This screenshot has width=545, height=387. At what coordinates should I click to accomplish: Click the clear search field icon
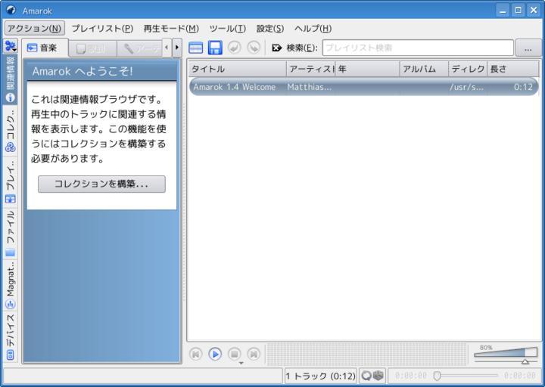point(276,48)
